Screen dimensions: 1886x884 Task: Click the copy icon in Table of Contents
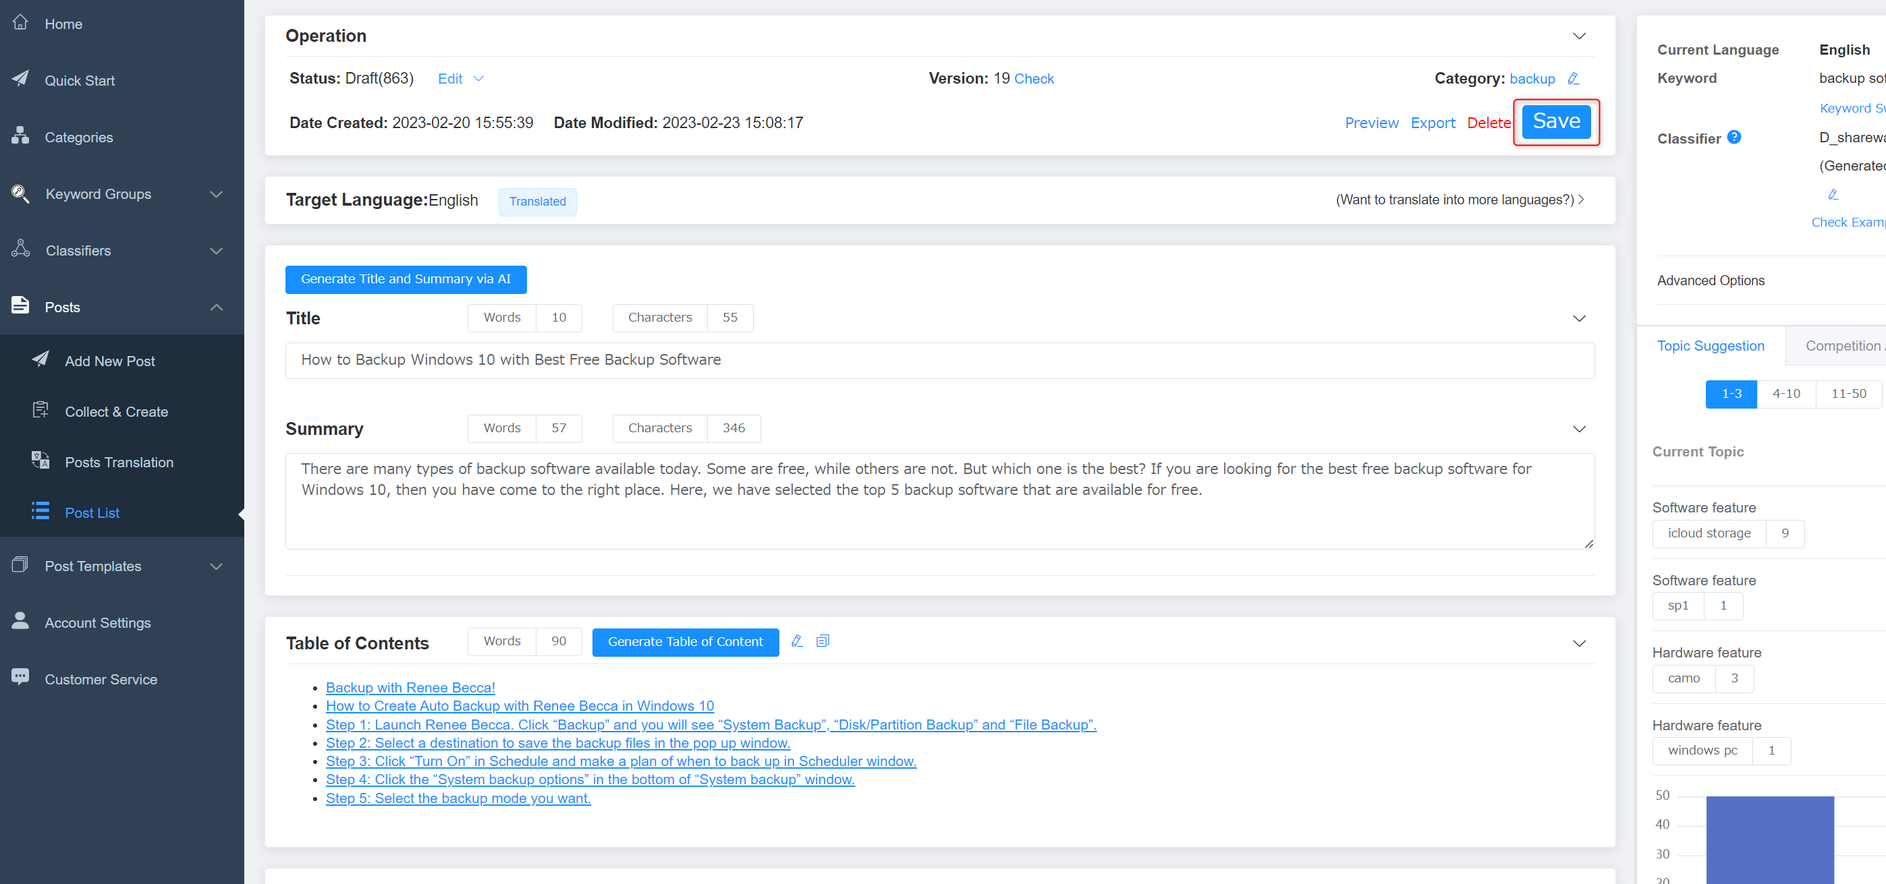pos(823,640)
